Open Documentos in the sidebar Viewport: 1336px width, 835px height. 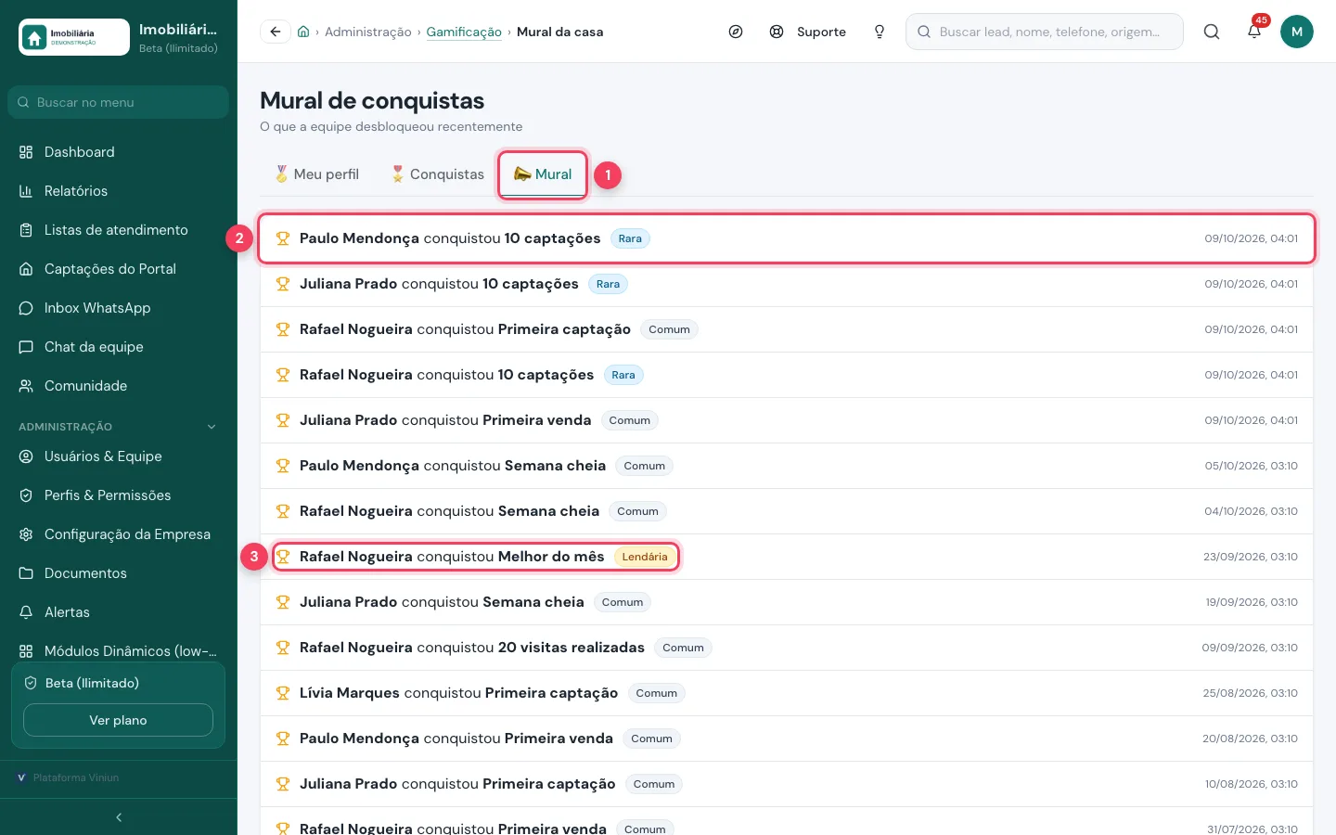point(119,573)
